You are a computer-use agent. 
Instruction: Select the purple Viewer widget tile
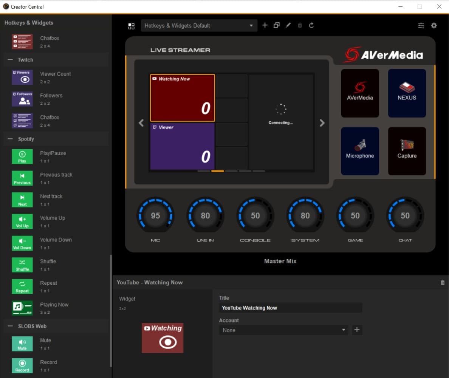pyautogui.click(x=182, y=146)
